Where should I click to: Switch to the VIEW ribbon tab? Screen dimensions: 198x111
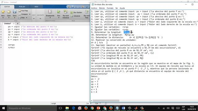[x=36, y=7]
